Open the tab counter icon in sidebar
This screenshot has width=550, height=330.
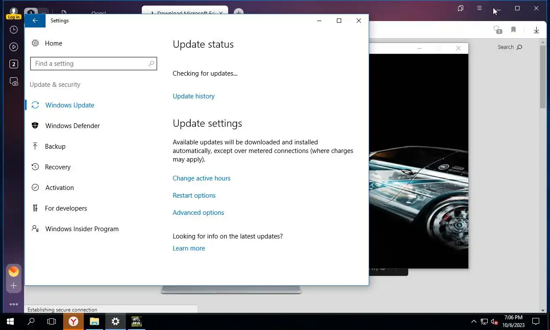pos(14,64)
